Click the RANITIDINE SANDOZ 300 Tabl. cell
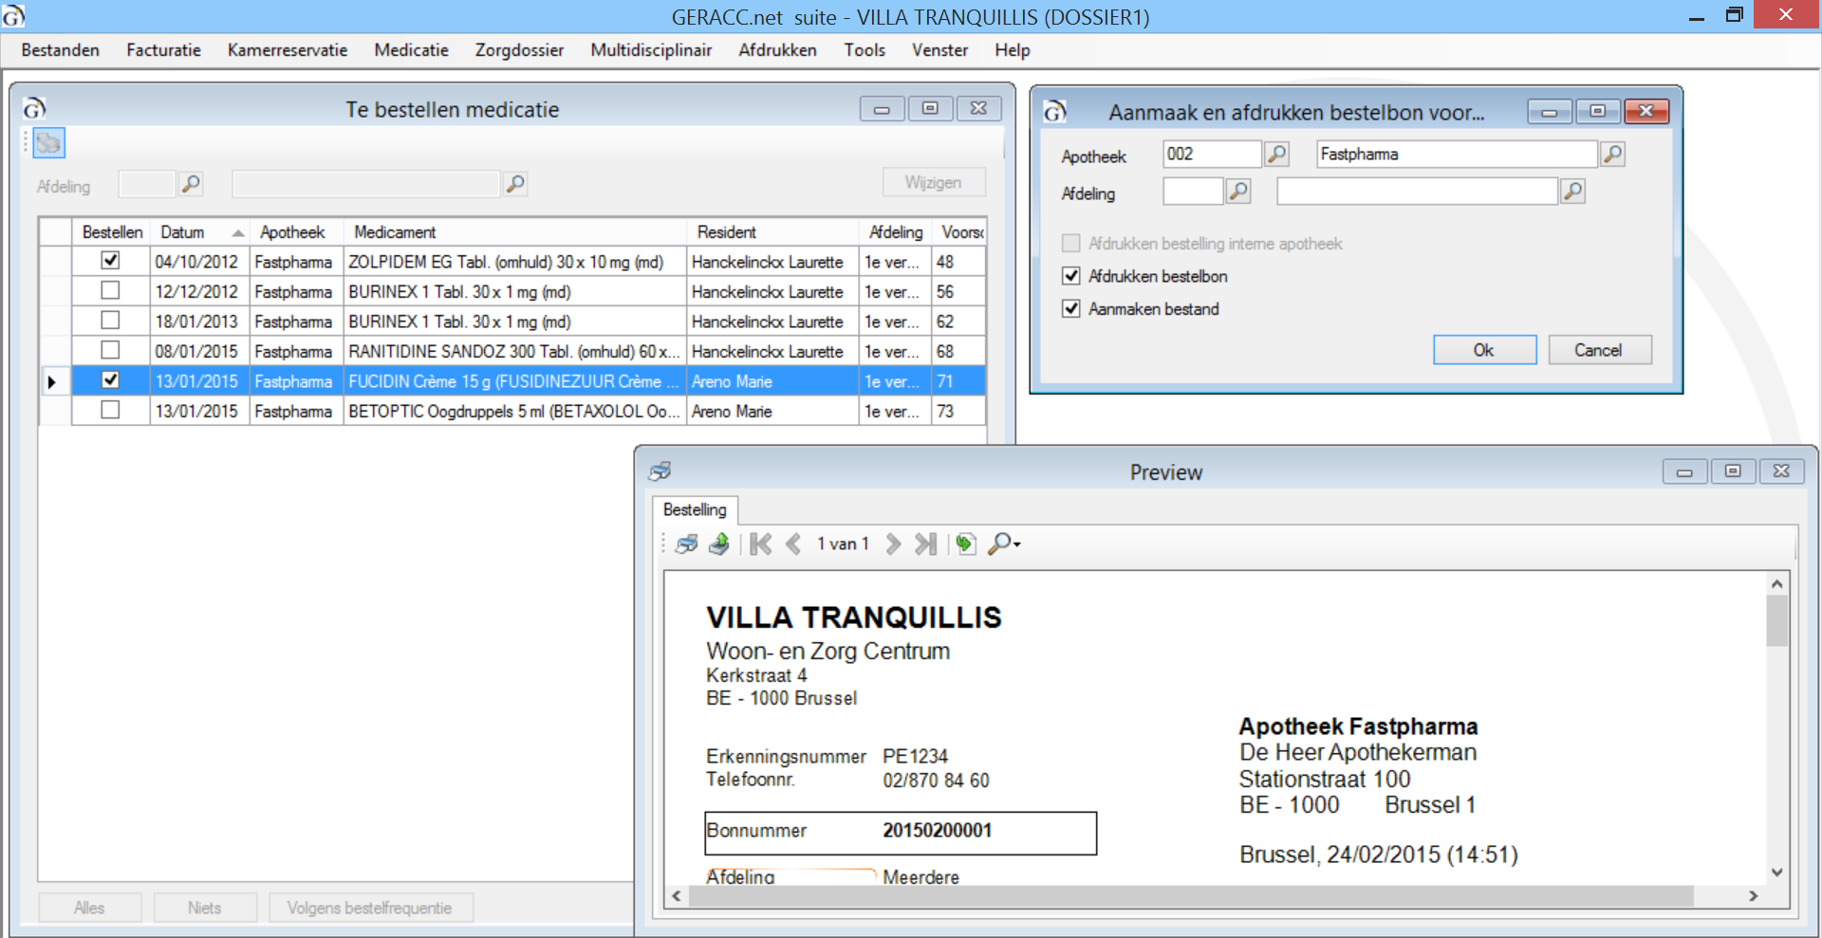This screenshot has width=1822, height=938. [x=514, y=351]
